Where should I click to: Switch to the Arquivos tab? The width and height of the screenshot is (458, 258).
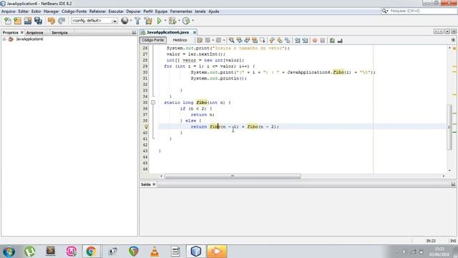coord(34,32)
